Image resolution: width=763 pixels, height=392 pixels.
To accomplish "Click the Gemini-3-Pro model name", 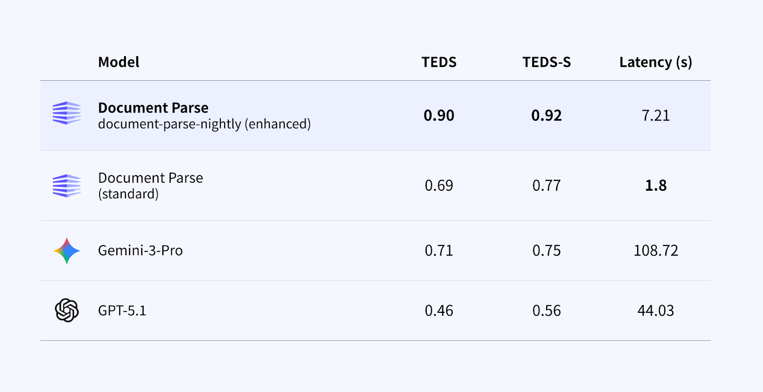I will point(140,251).
